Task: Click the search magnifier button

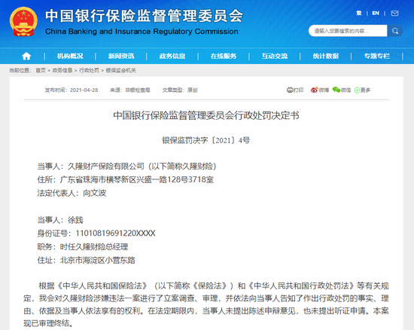Action: pyautogui.click(x=395, y=31)
